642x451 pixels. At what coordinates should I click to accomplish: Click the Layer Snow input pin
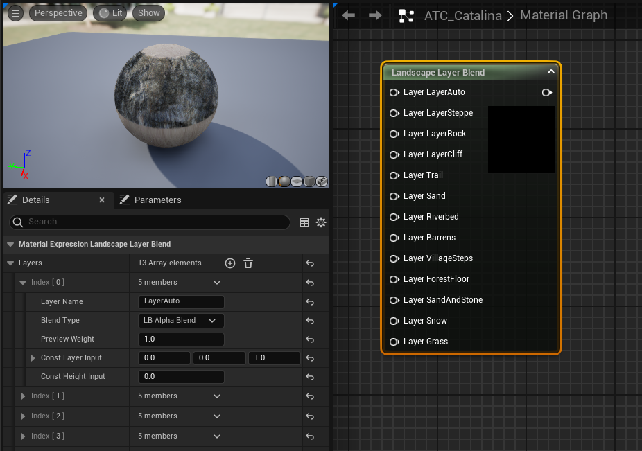(x=394, y=321)
